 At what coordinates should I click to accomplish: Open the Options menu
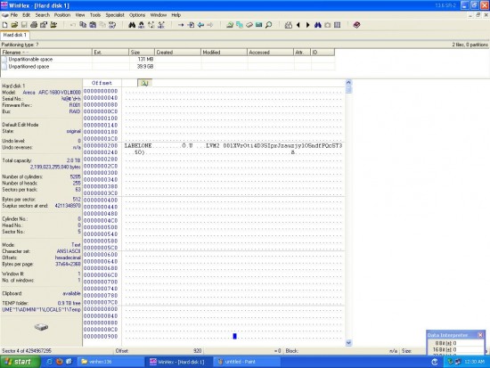[x=137, y=15]
